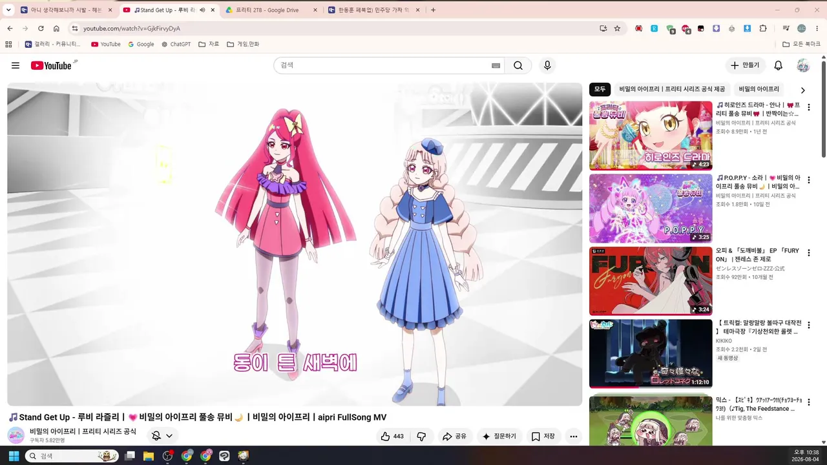Image resolution: width=827 pixels, height=465 pixels.
Task: Open options for the FURY ON video
Action: (808, 253)
